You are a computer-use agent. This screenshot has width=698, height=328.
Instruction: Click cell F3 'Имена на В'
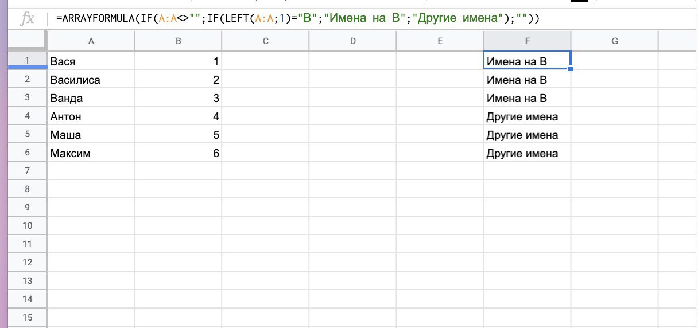pos(527,97)
